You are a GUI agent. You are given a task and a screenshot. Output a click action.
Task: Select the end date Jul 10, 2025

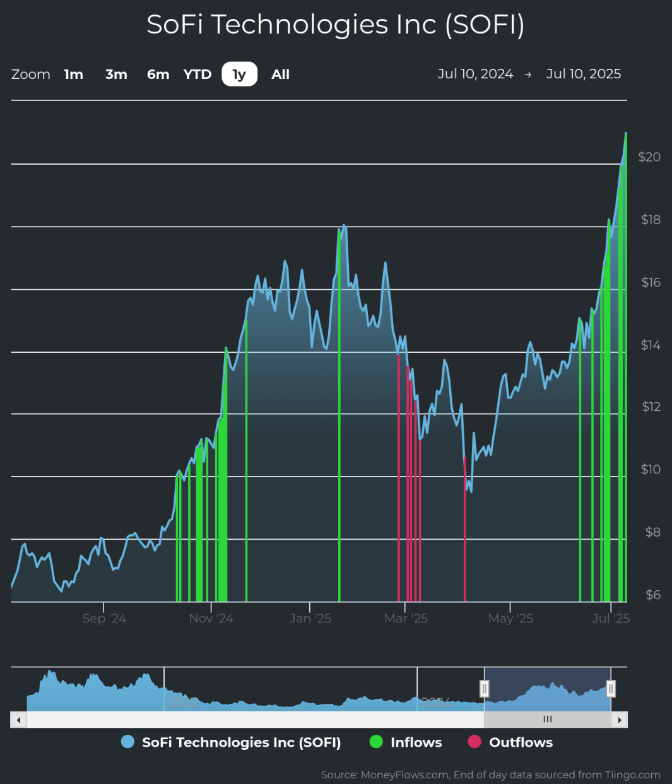point(583,74)
